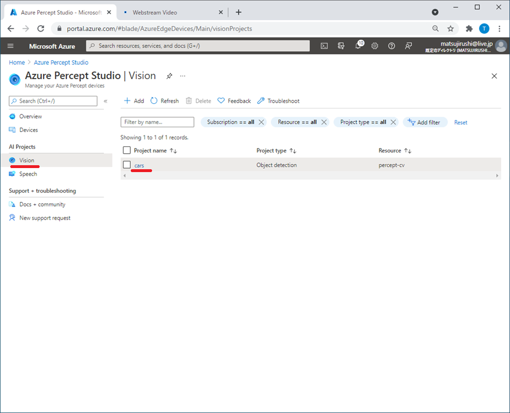Focus the Search resources, services, and docs box
510x413 pixels.
point(198,46)
